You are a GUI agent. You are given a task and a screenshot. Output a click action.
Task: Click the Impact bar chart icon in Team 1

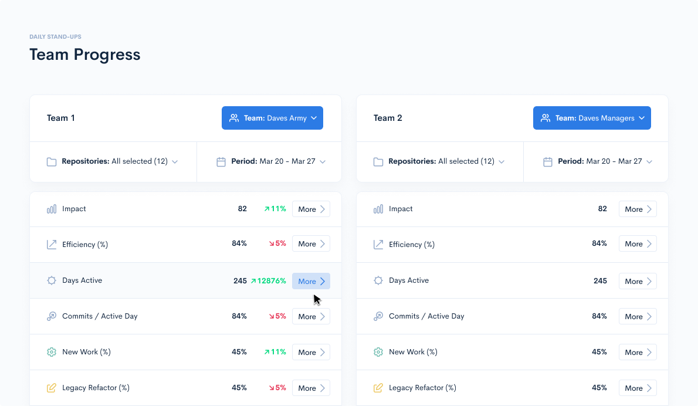(52, 209)
